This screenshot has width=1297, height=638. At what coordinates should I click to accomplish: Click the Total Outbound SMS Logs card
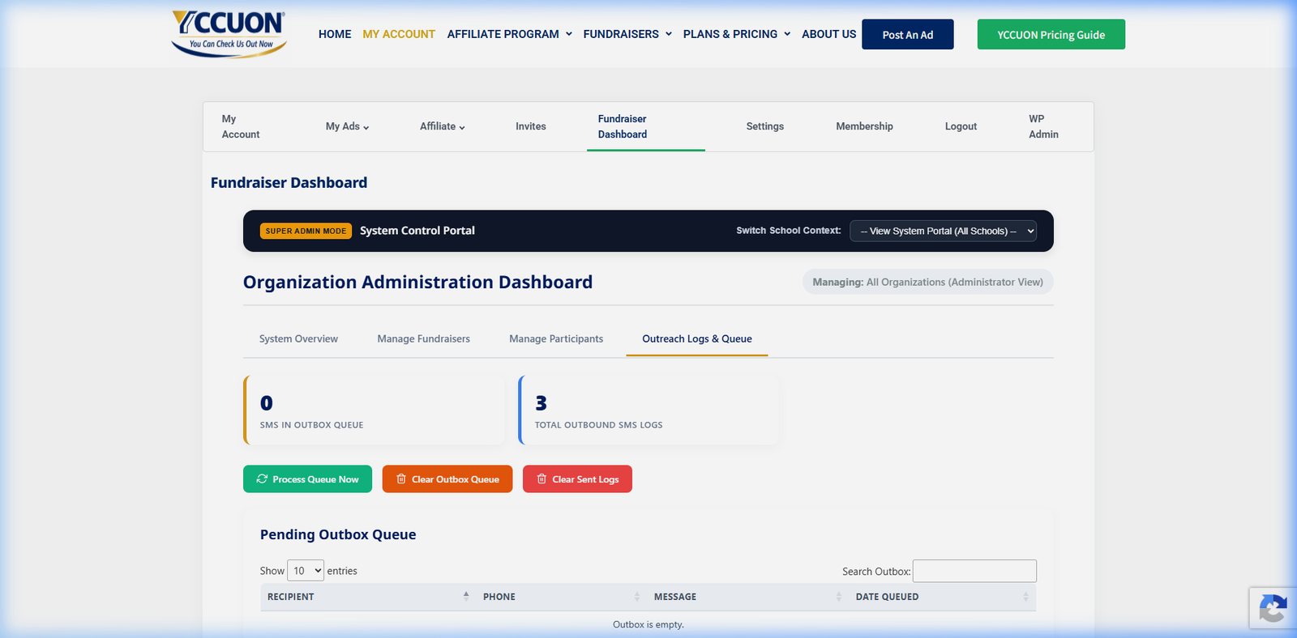click(x=648, y=410)
